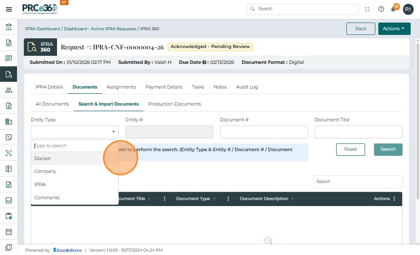
Task: Open the hamburger navigation menu
Action: 9,9
